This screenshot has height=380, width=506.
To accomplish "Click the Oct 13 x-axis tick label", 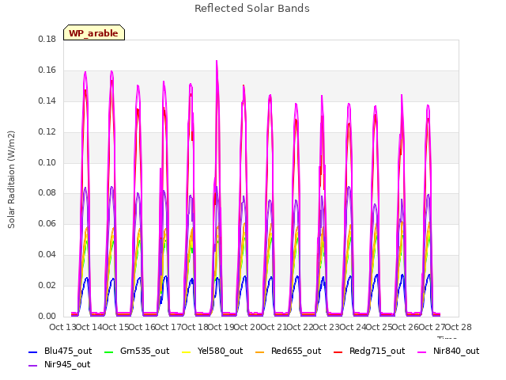I will (x=62, y=327).
